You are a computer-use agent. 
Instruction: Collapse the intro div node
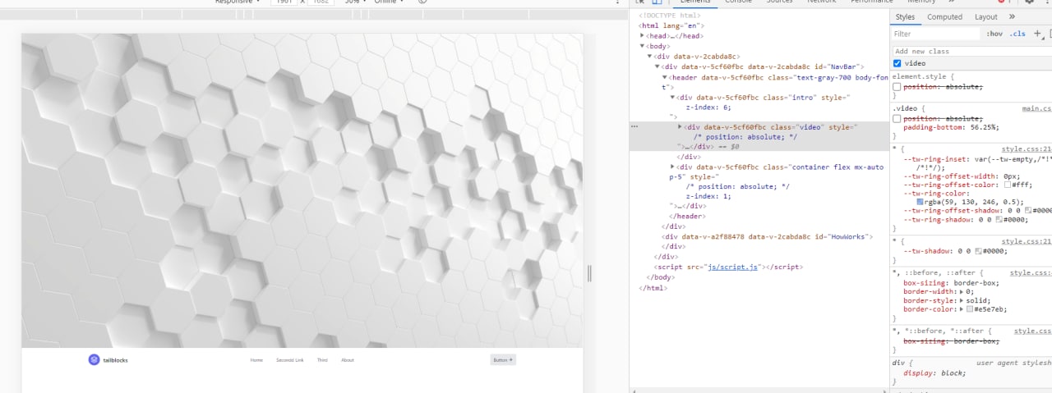tap(672, 98)
